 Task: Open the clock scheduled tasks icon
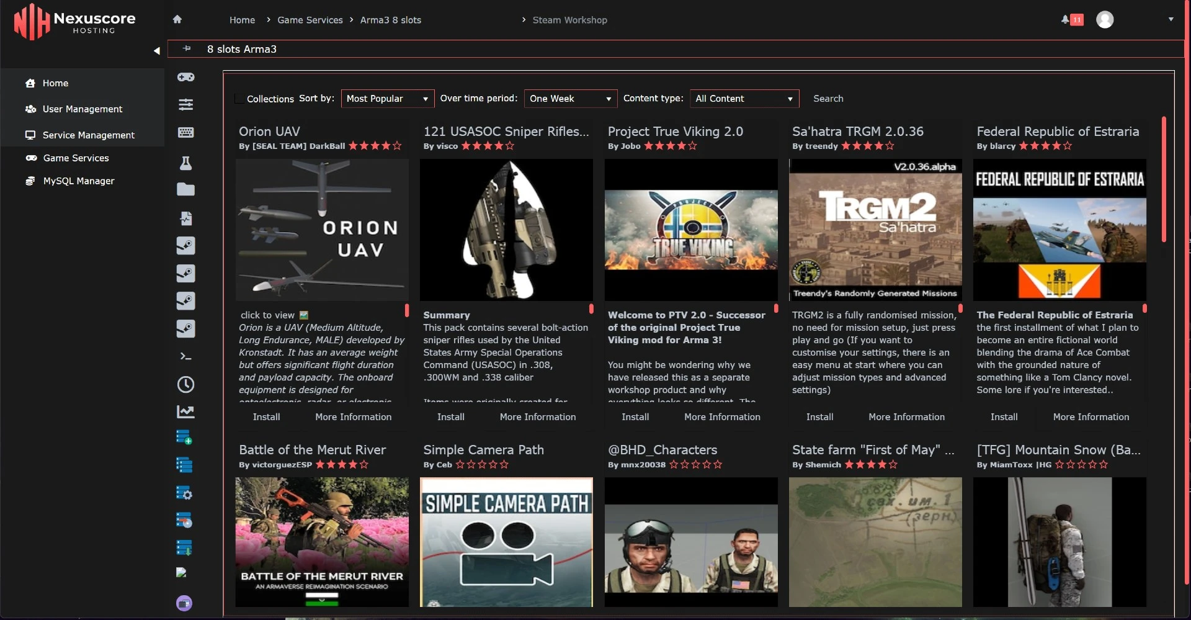(x=185, y=384)
